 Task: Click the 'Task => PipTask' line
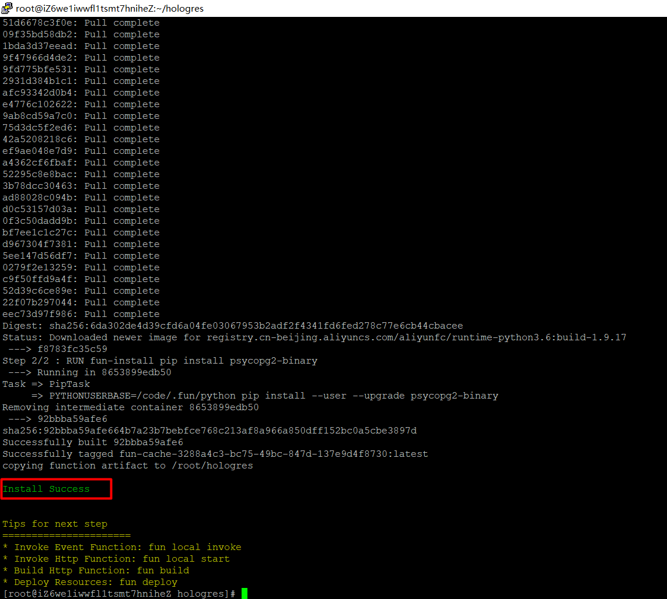point(46,384)
